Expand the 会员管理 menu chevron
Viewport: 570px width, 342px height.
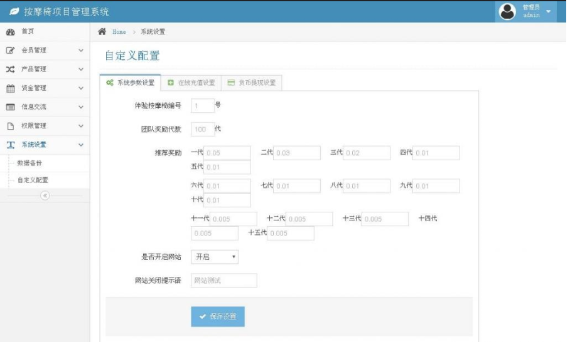[x=81, y=50]
